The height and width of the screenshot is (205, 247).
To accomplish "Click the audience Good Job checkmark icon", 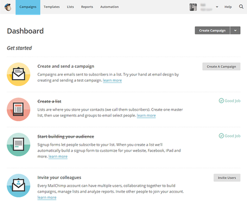I will pos(221,136).
